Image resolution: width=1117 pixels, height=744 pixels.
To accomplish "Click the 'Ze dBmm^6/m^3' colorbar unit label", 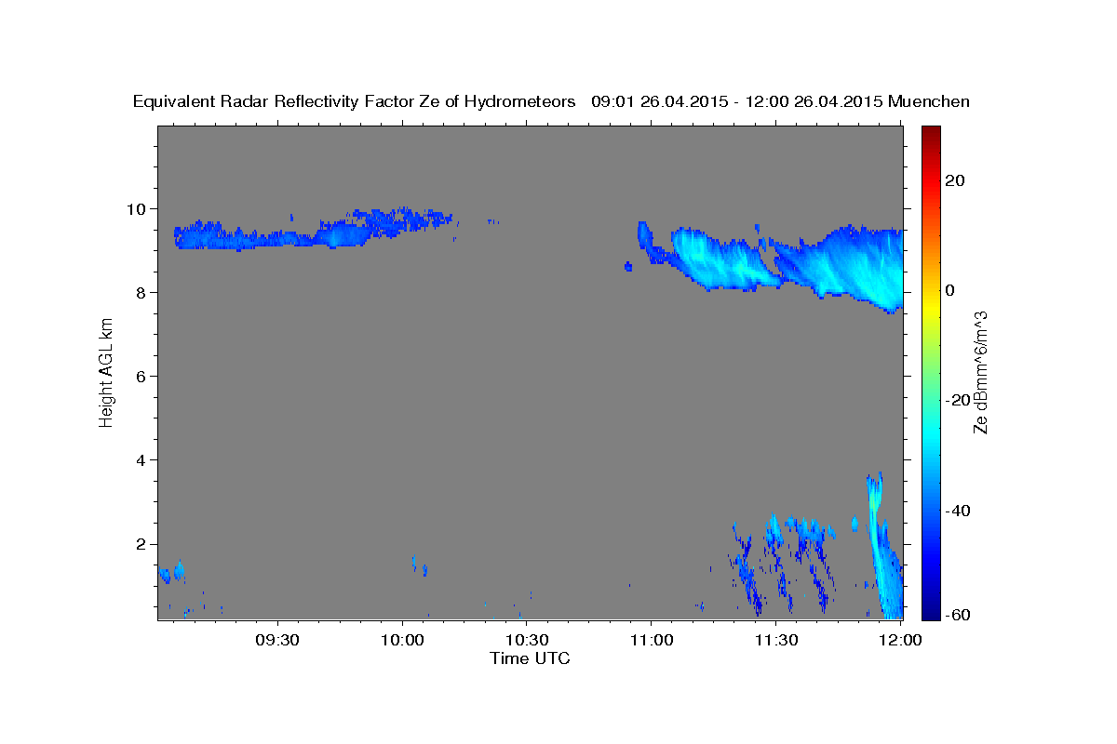I will (x=980, y=372).
